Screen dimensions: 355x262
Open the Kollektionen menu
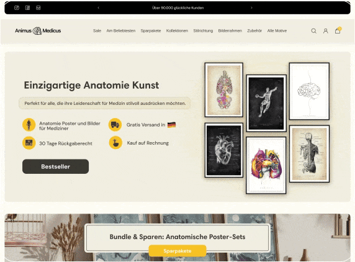tap(177, 30)
